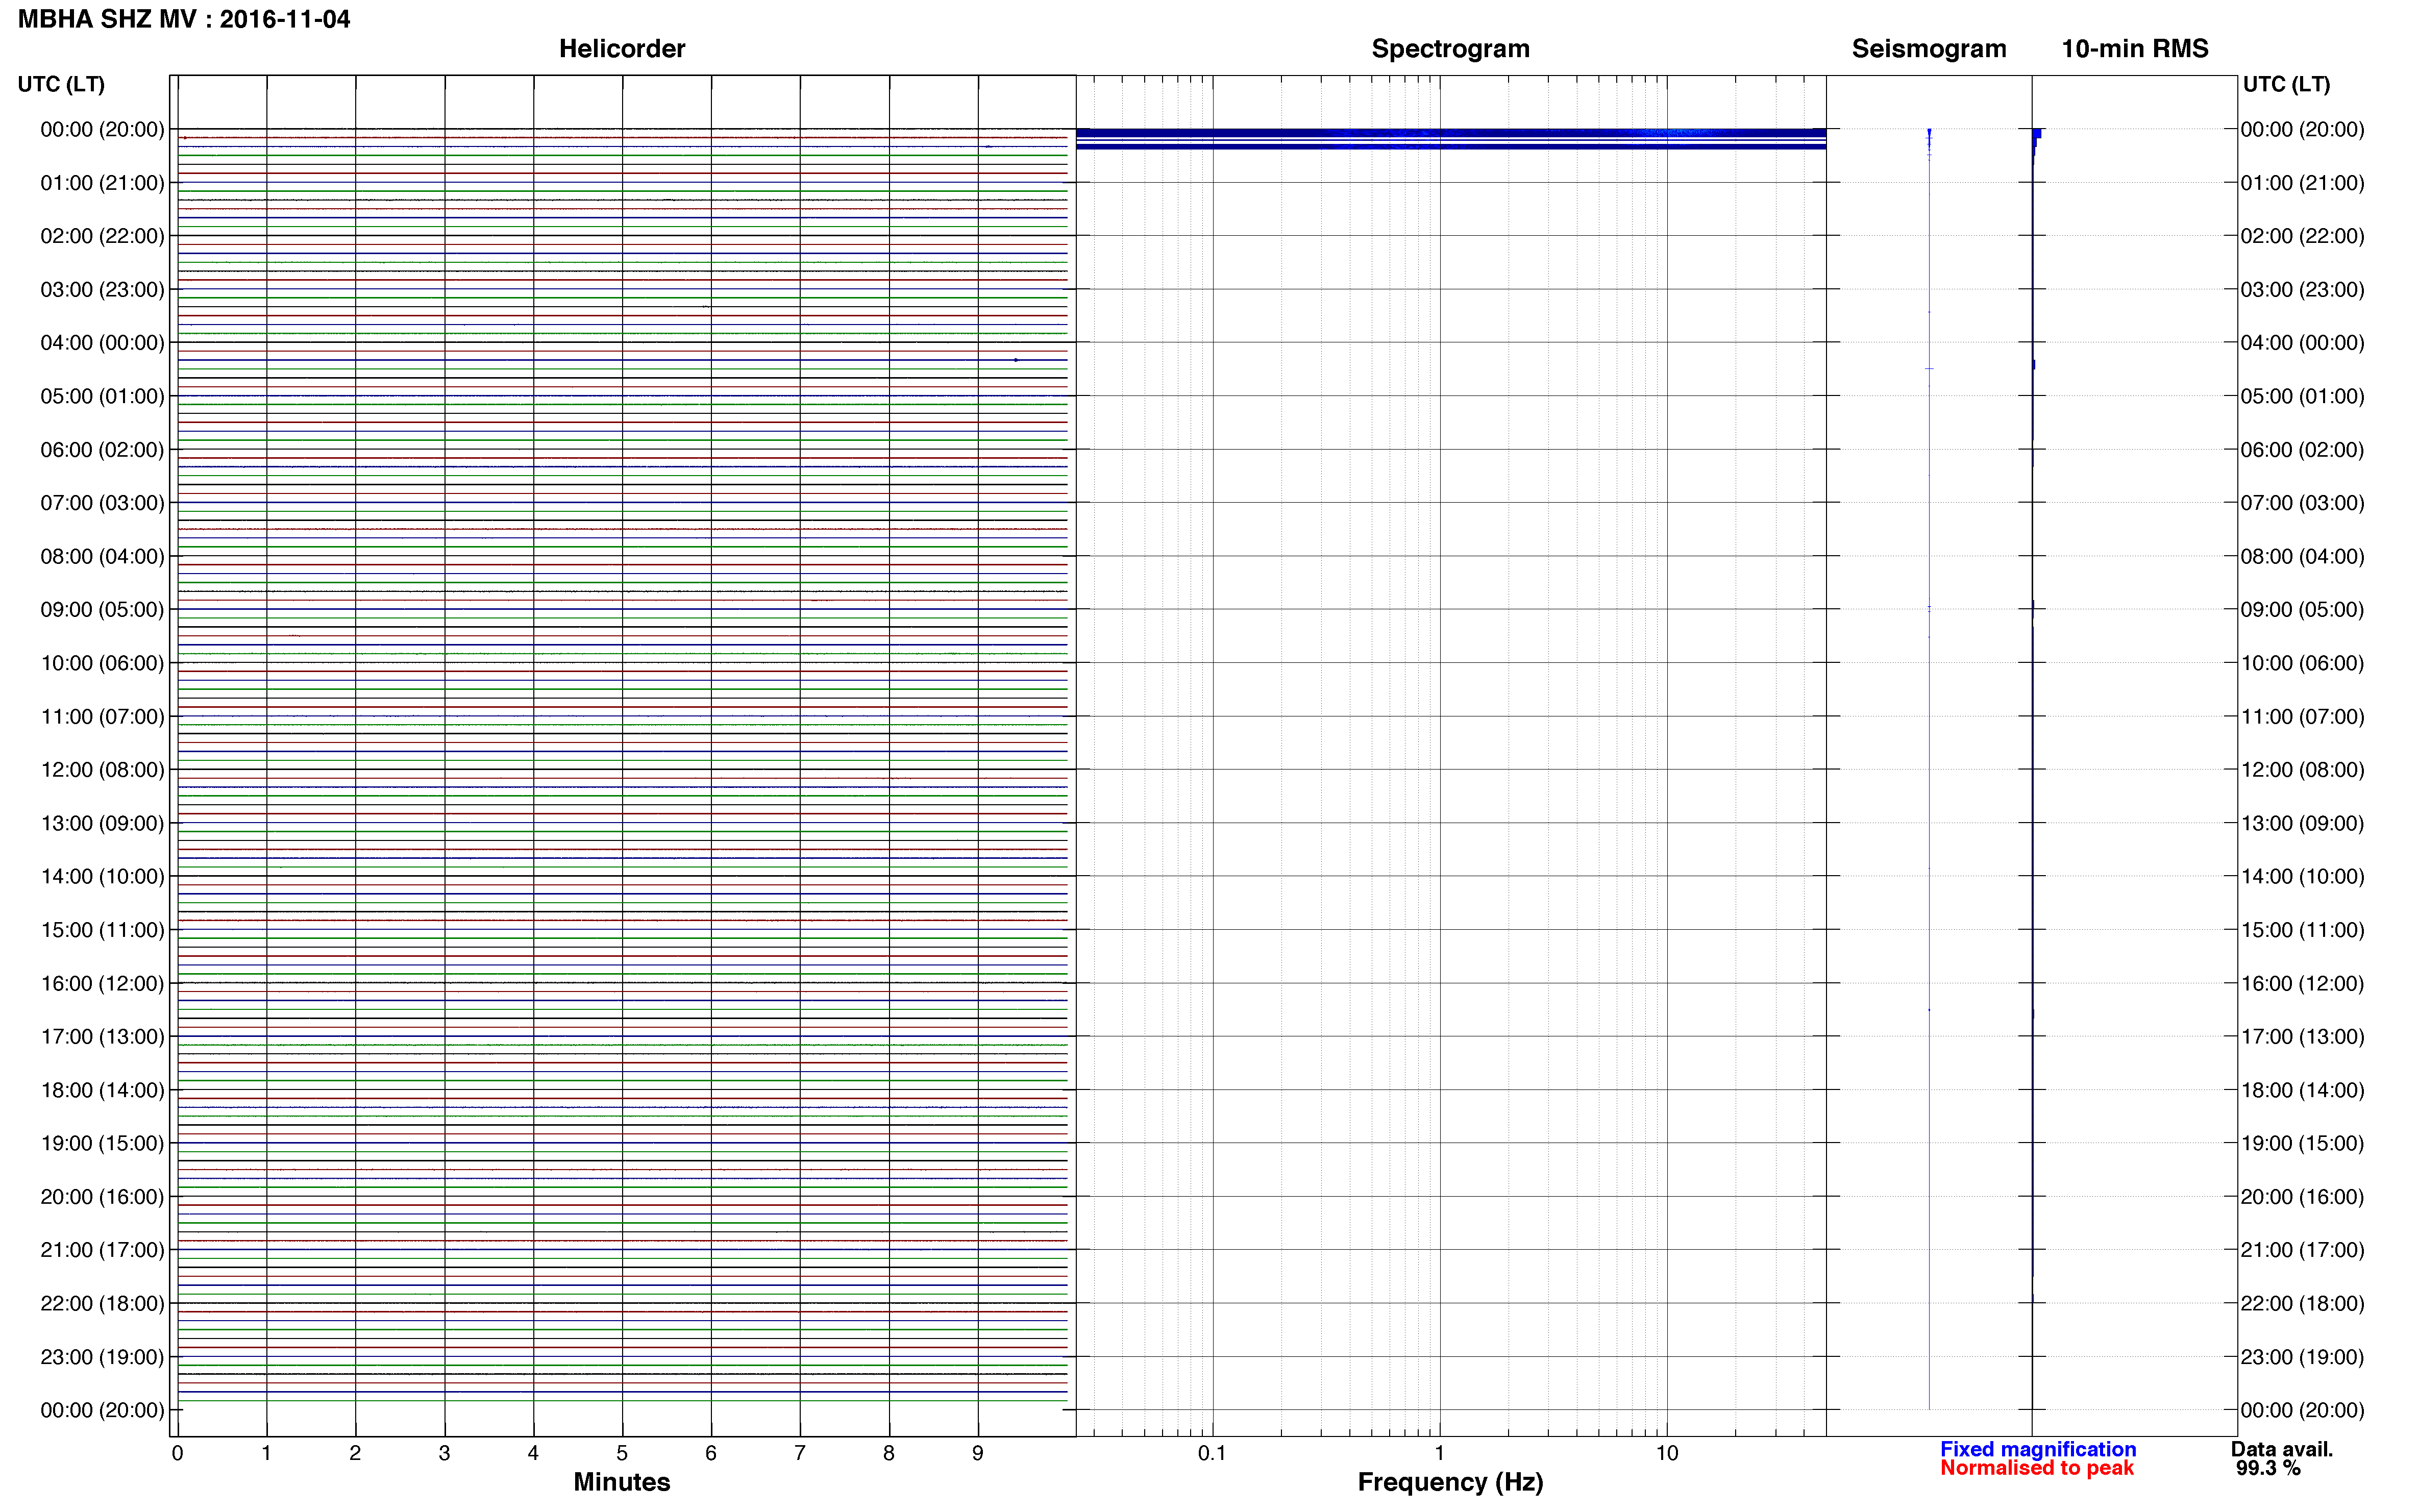
Task: Click the blue RMS spike at 00:00
Action: [2037, 134]
